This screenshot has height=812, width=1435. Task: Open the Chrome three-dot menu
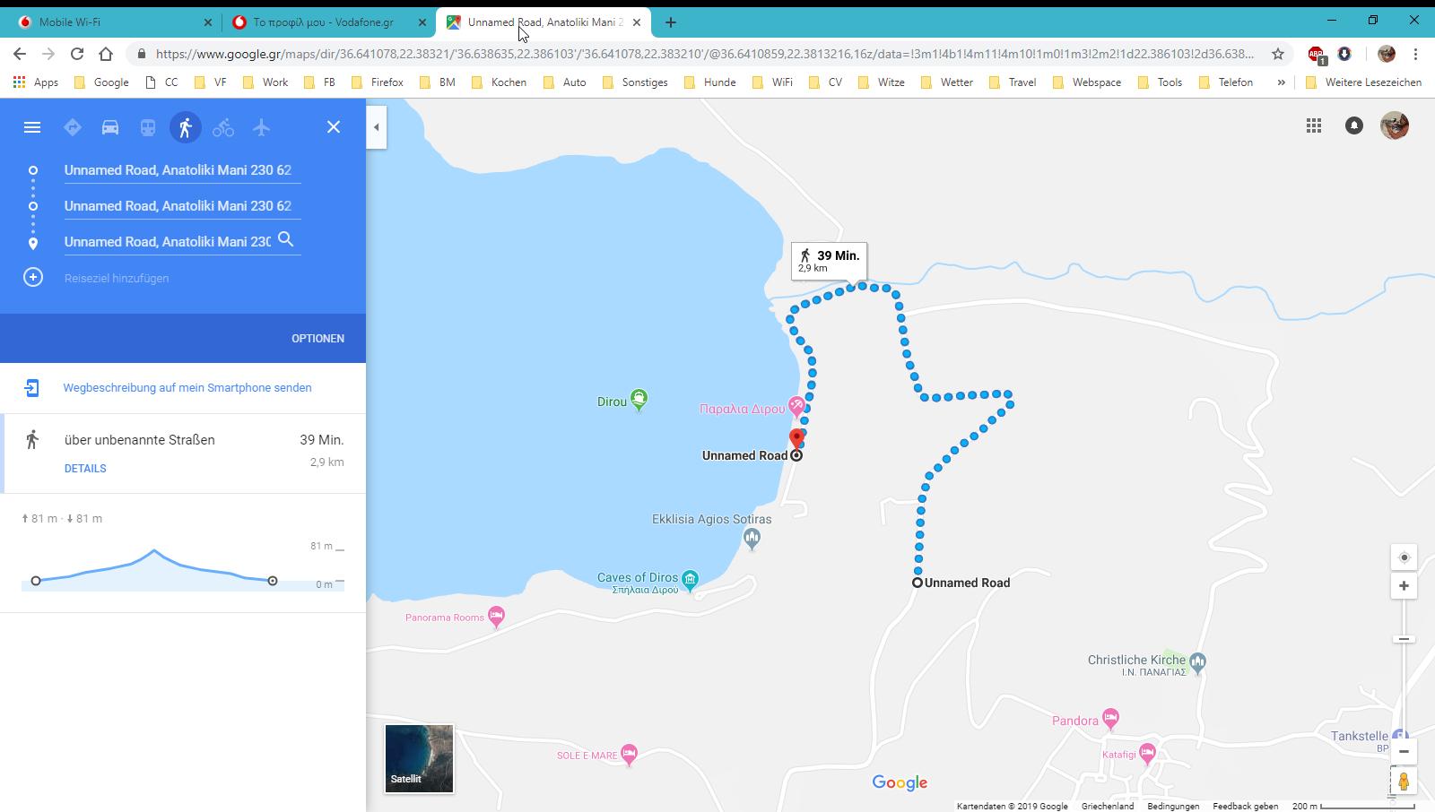click(1415, 54)
